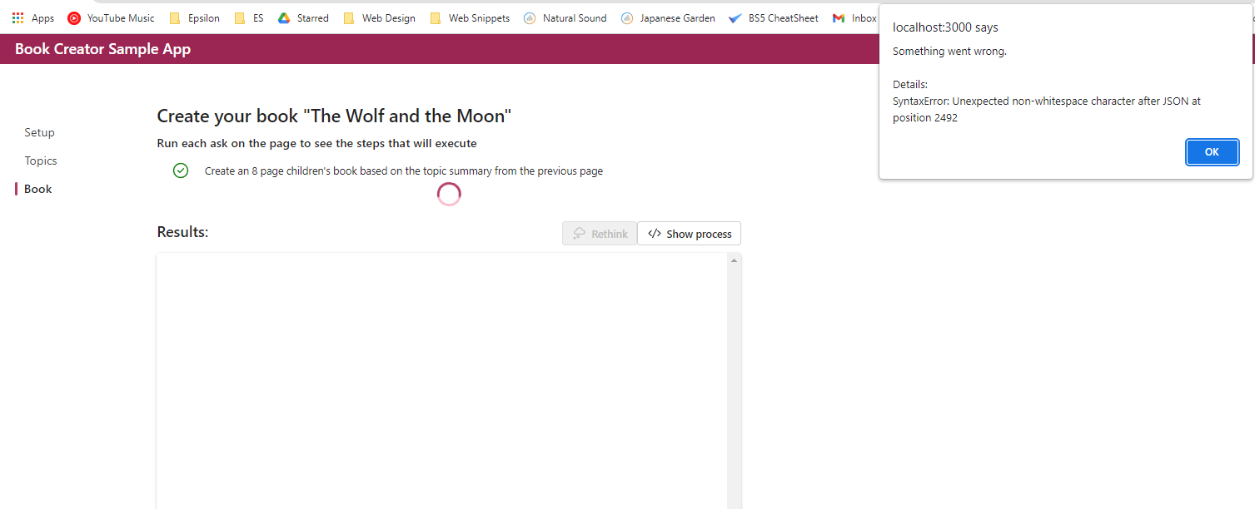Select Topics in the sidebar
The height and width of the screenshot is (509, 1255).
click(x=40, y=161)
